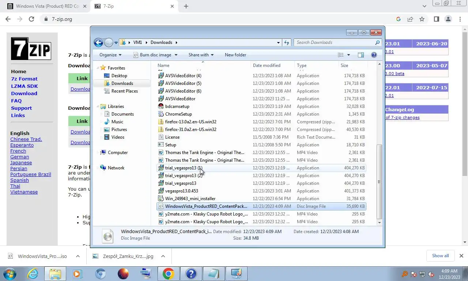Open Windows Media Player taskbar icon

tap(77, 274)
